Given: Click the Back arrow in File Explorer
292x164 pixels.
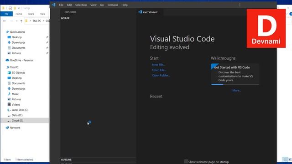Looking at the screenshot, I should click(x=5, y=21).
